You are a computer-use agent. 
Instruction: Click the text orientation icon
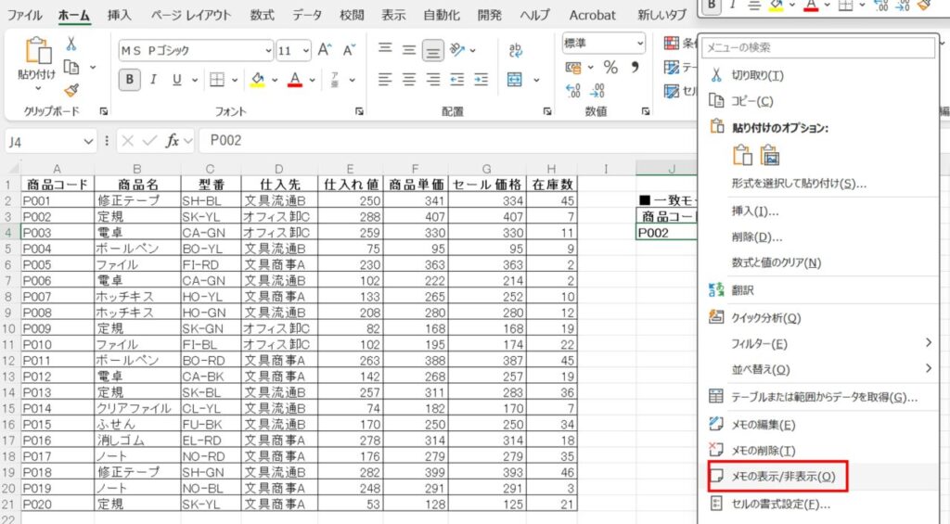point(457,50)
